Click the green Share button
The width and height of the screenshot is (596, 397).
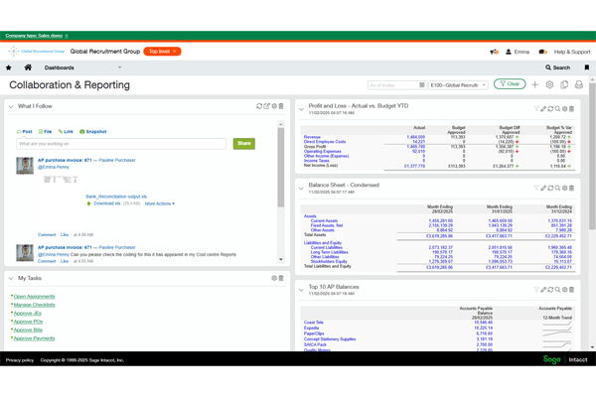pyautogui.click(x=243, y=144)
